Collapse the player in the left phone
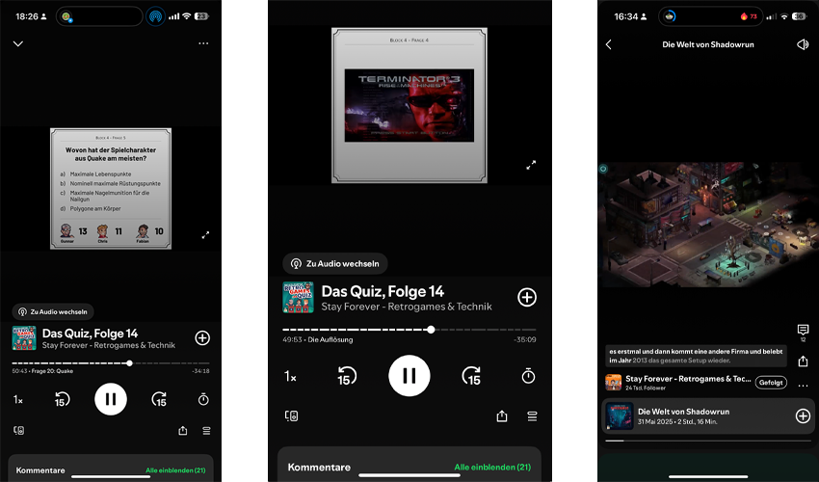The height and width of the screenshot is (482, 819). [18, 44]
